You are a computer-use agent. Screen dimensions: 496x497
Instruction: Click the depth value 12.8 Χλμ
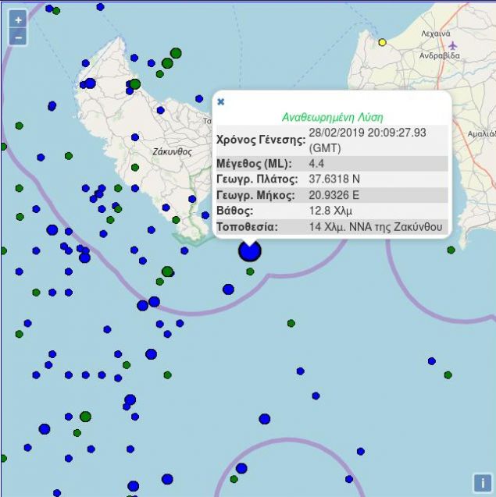point(330,211)
